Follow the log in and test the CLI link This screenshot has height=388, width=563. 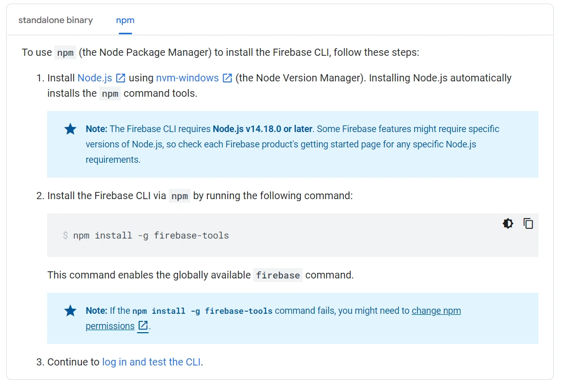[x=151, y=362]
